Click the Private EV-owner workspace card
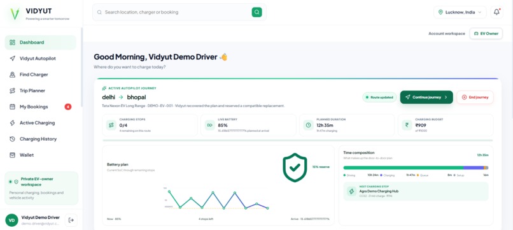This screenshot has width=513, height=230. click(41, 188)
